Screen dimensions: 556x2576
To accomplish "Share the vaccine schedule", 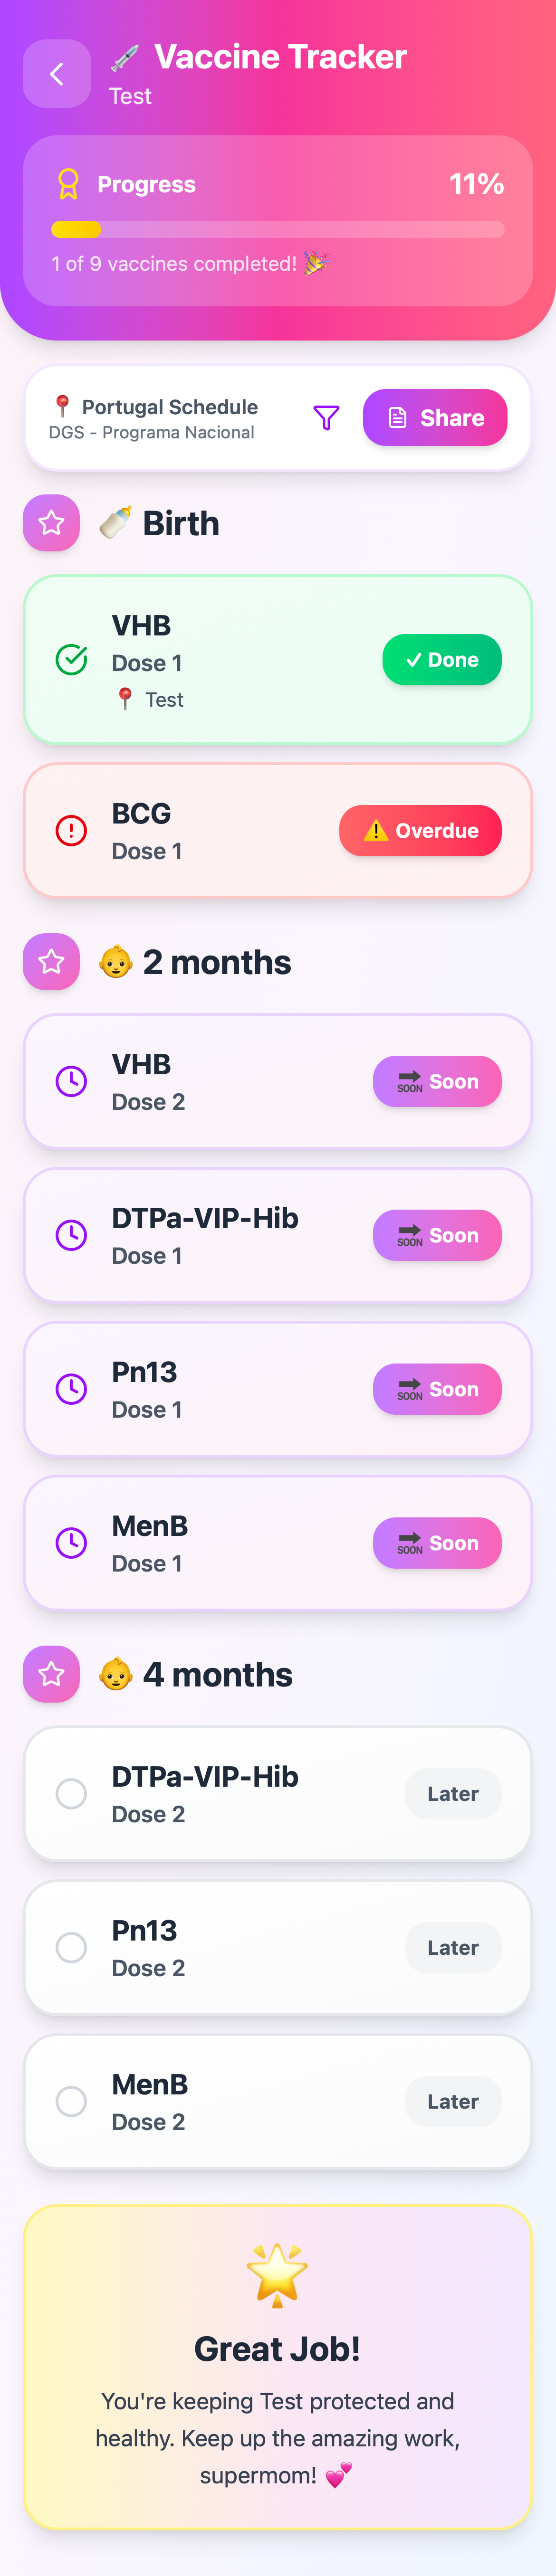I will tap(435, 418).
